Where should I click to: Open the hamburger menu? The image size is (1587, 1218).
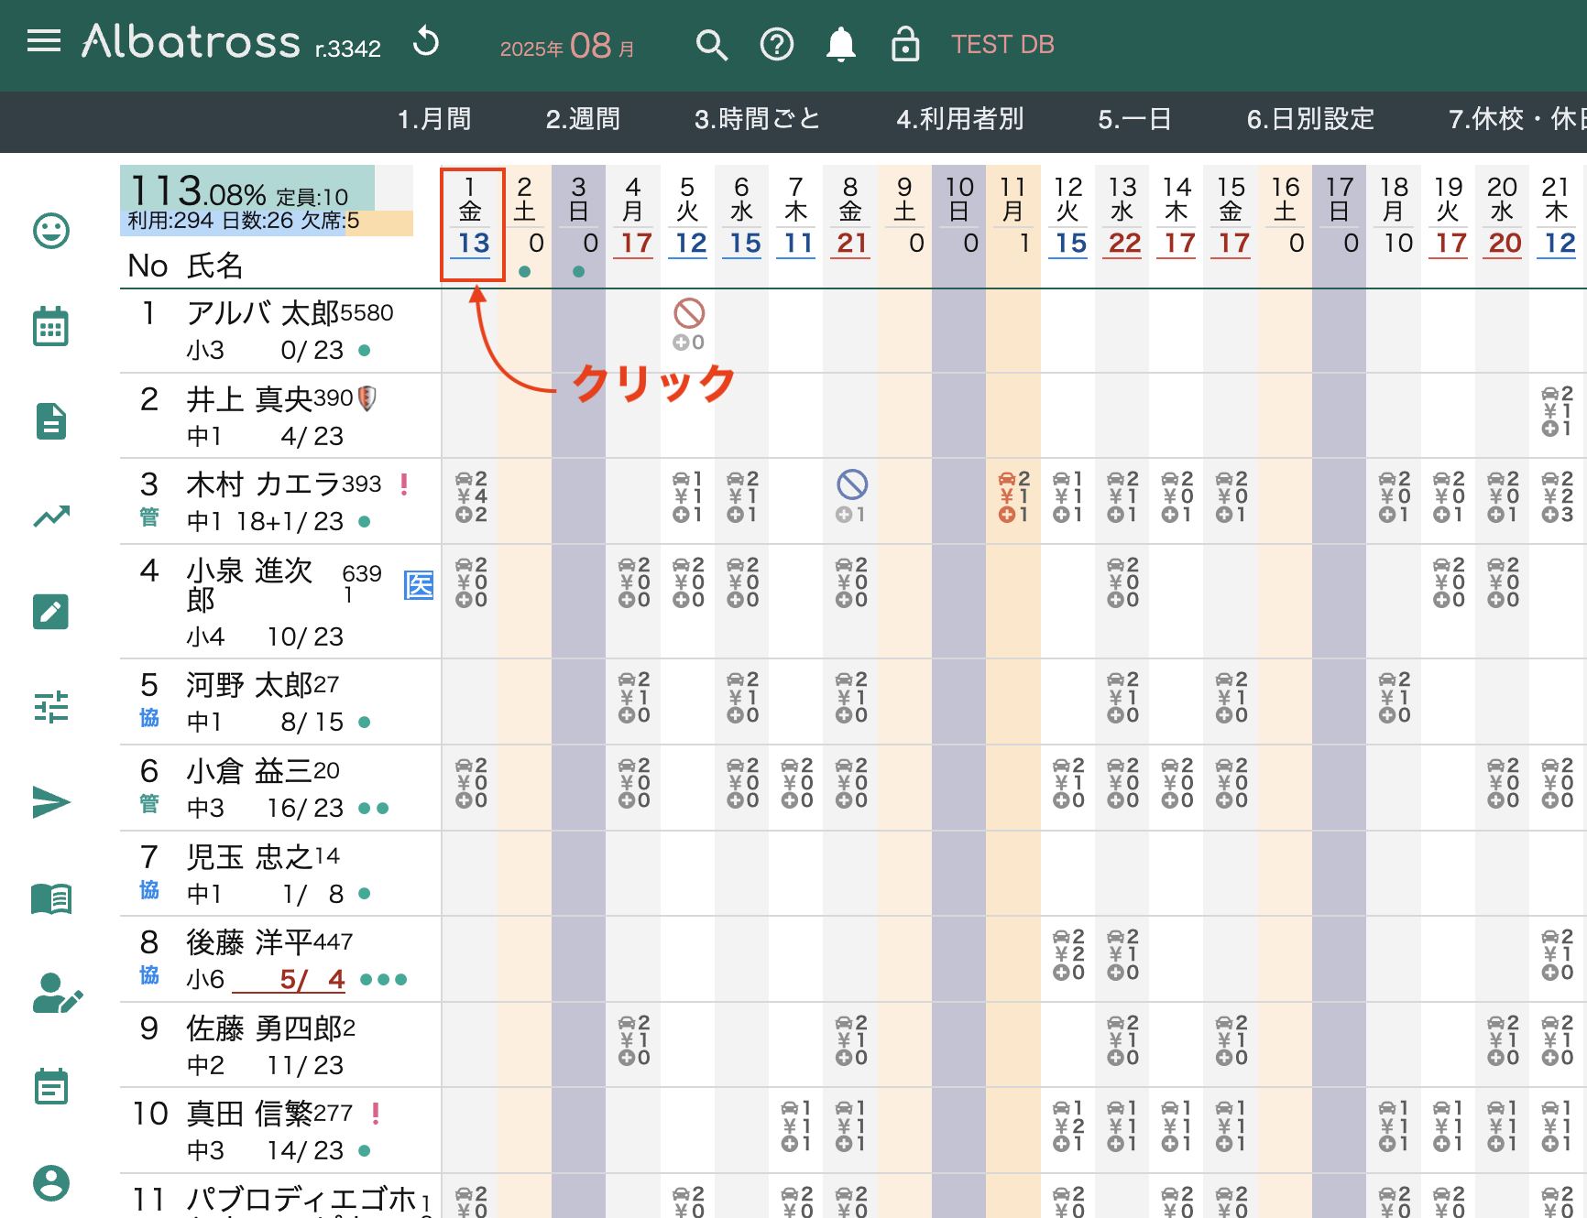point(43,41)
